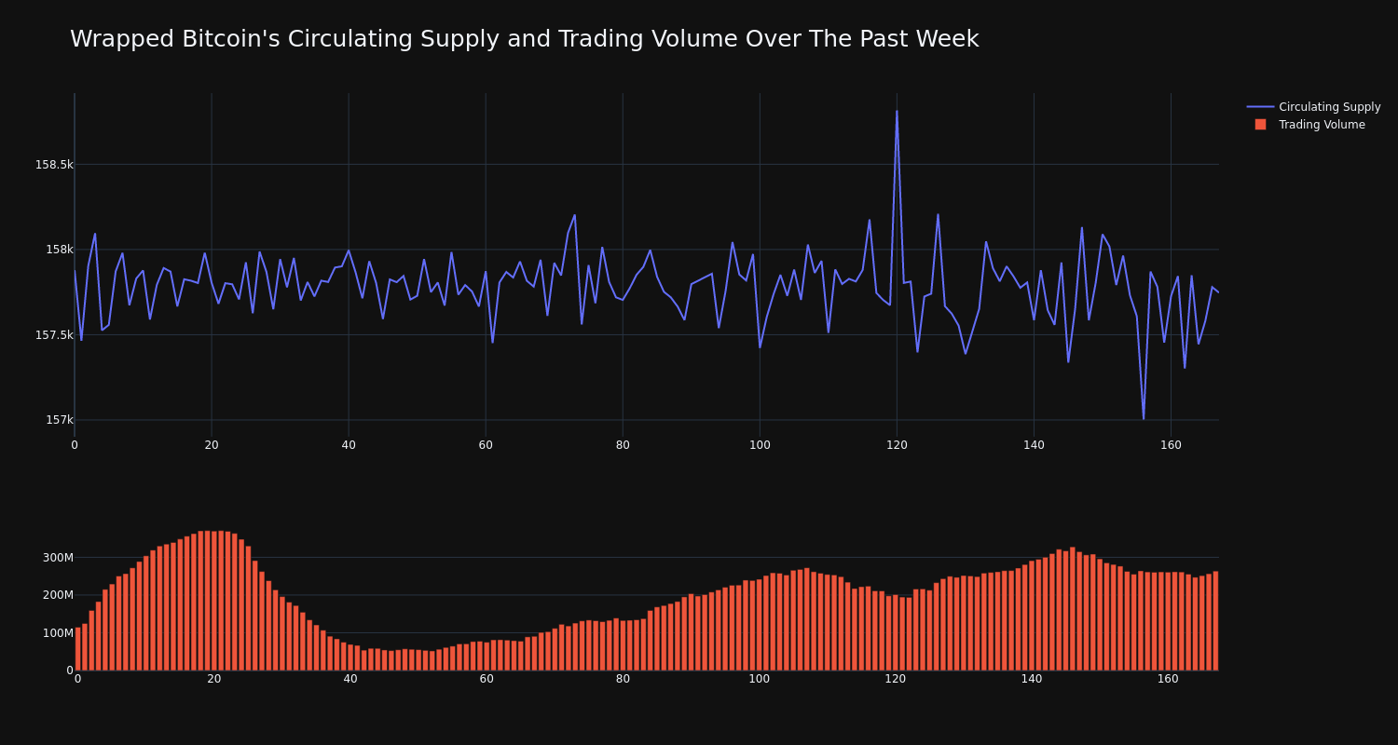Viewport: 1398px width, 745px height.
Task: Click x-axis label 20 on supply chart
Action: (x=212, y=445)
